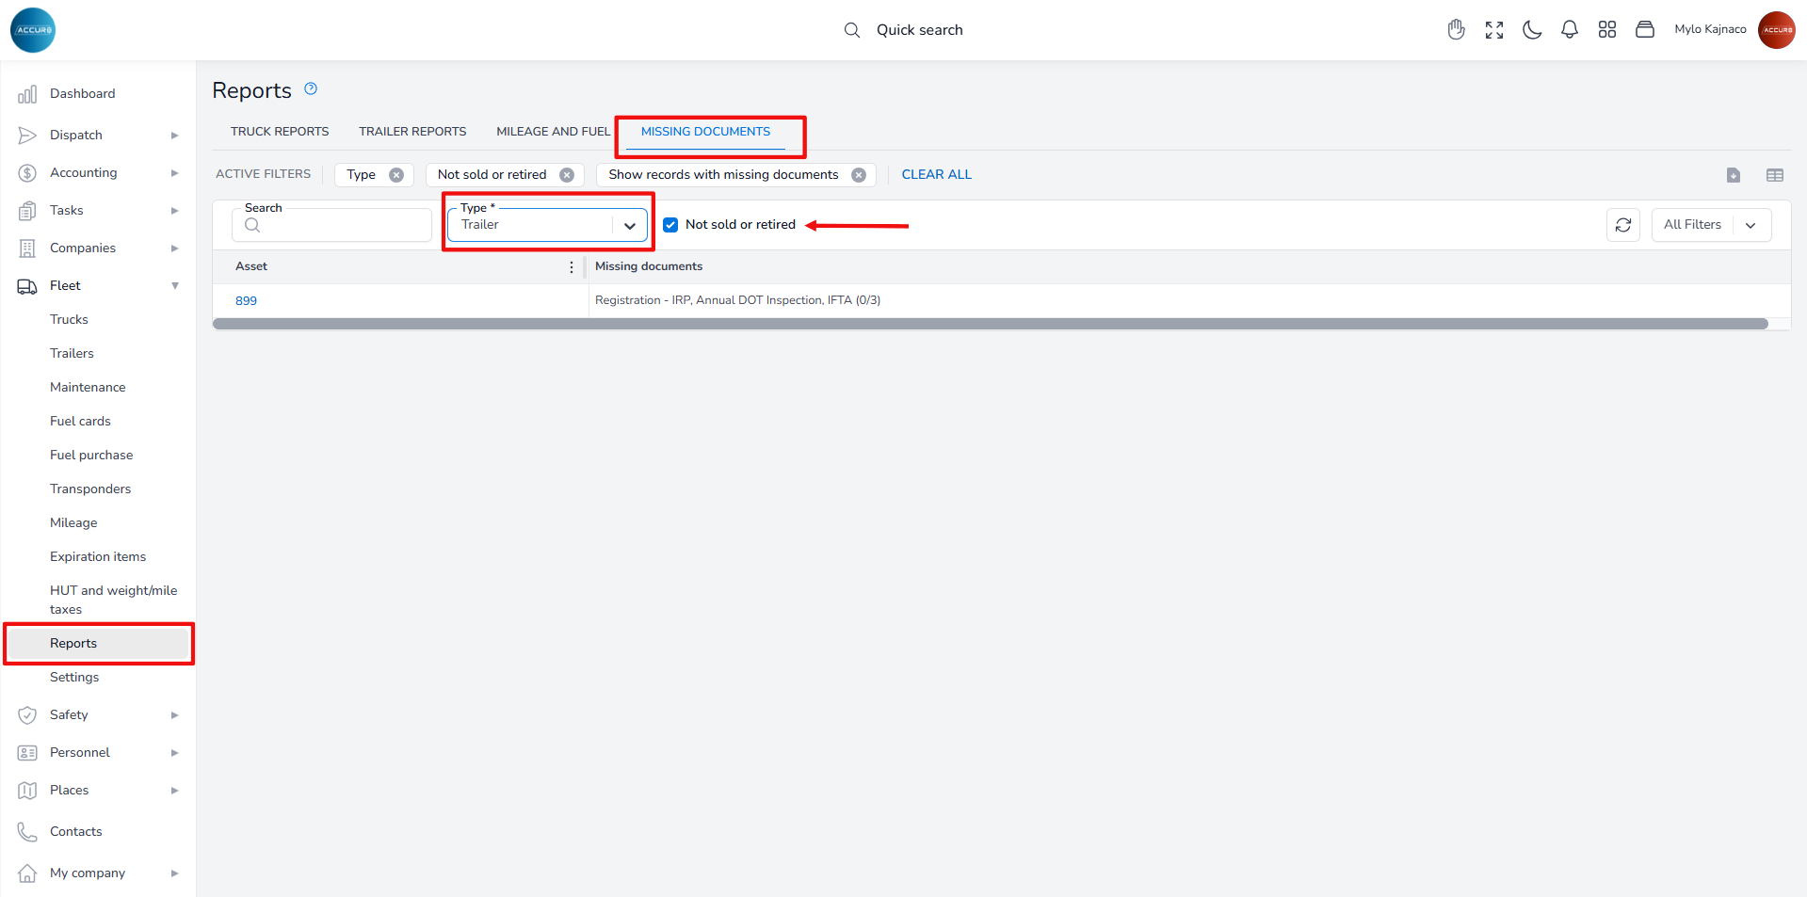Switch to the Mileage and Fuel tab
This screenshot has height=897, width=1807.
pos(553,132)
